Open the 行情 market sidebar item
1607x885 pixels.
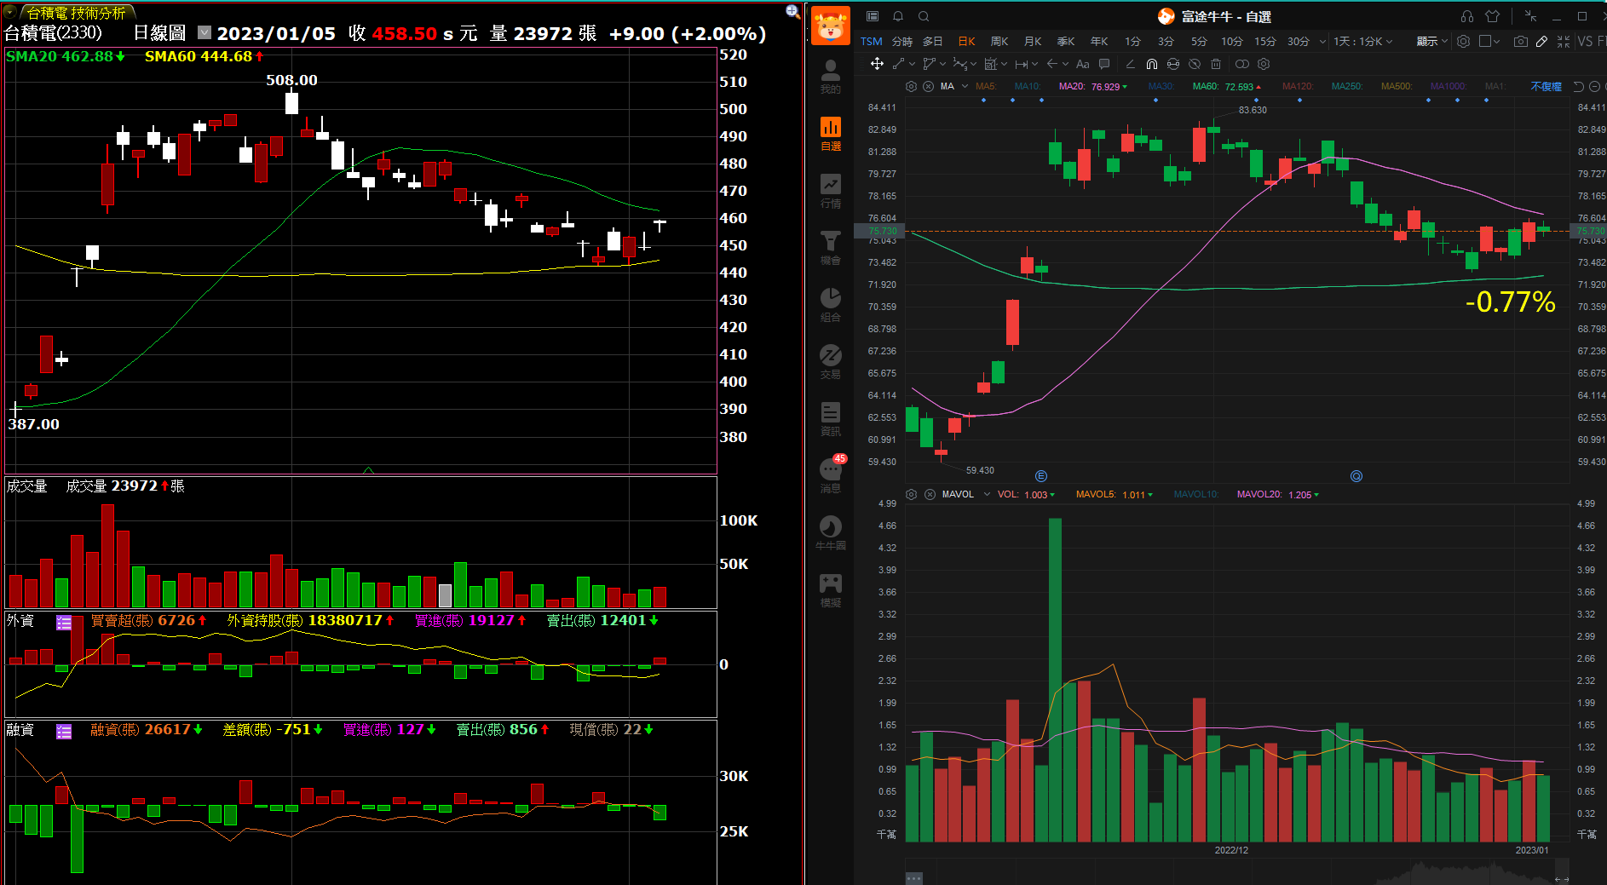(x=831, y=191)
